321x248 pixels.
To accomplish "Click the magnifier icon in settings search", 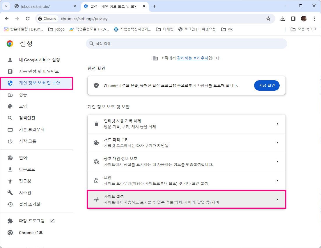I will [91, 44].
